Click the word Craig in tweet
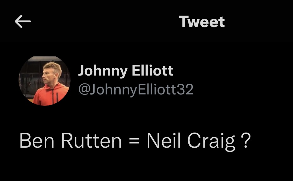The height and width of the screenshot is (181, 293). coord(211,142)
